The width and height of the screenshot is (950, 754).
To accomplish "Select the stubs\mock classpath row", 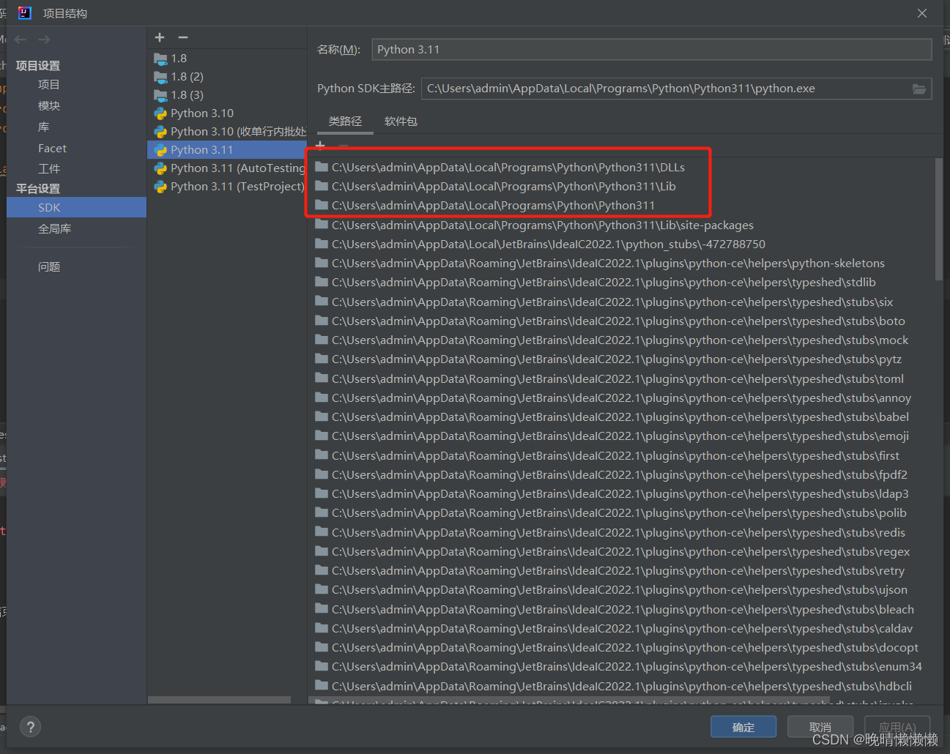I will [623, 340].
